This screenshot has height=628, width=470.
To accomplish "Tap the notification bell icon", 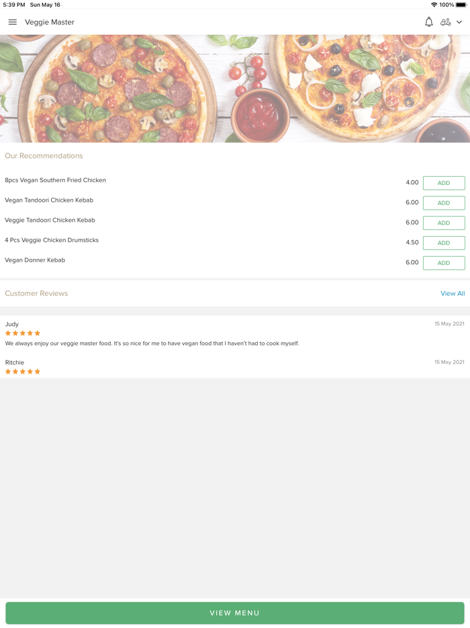I will click(x=428, y=22).
